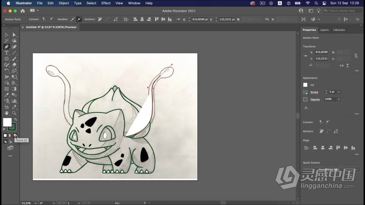Choose the Free Transform tool
365x205 pixels.
(x=14, y=77)
